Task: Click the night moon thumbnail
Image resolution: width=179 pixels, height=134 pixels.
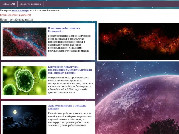Action: point(24,119)
